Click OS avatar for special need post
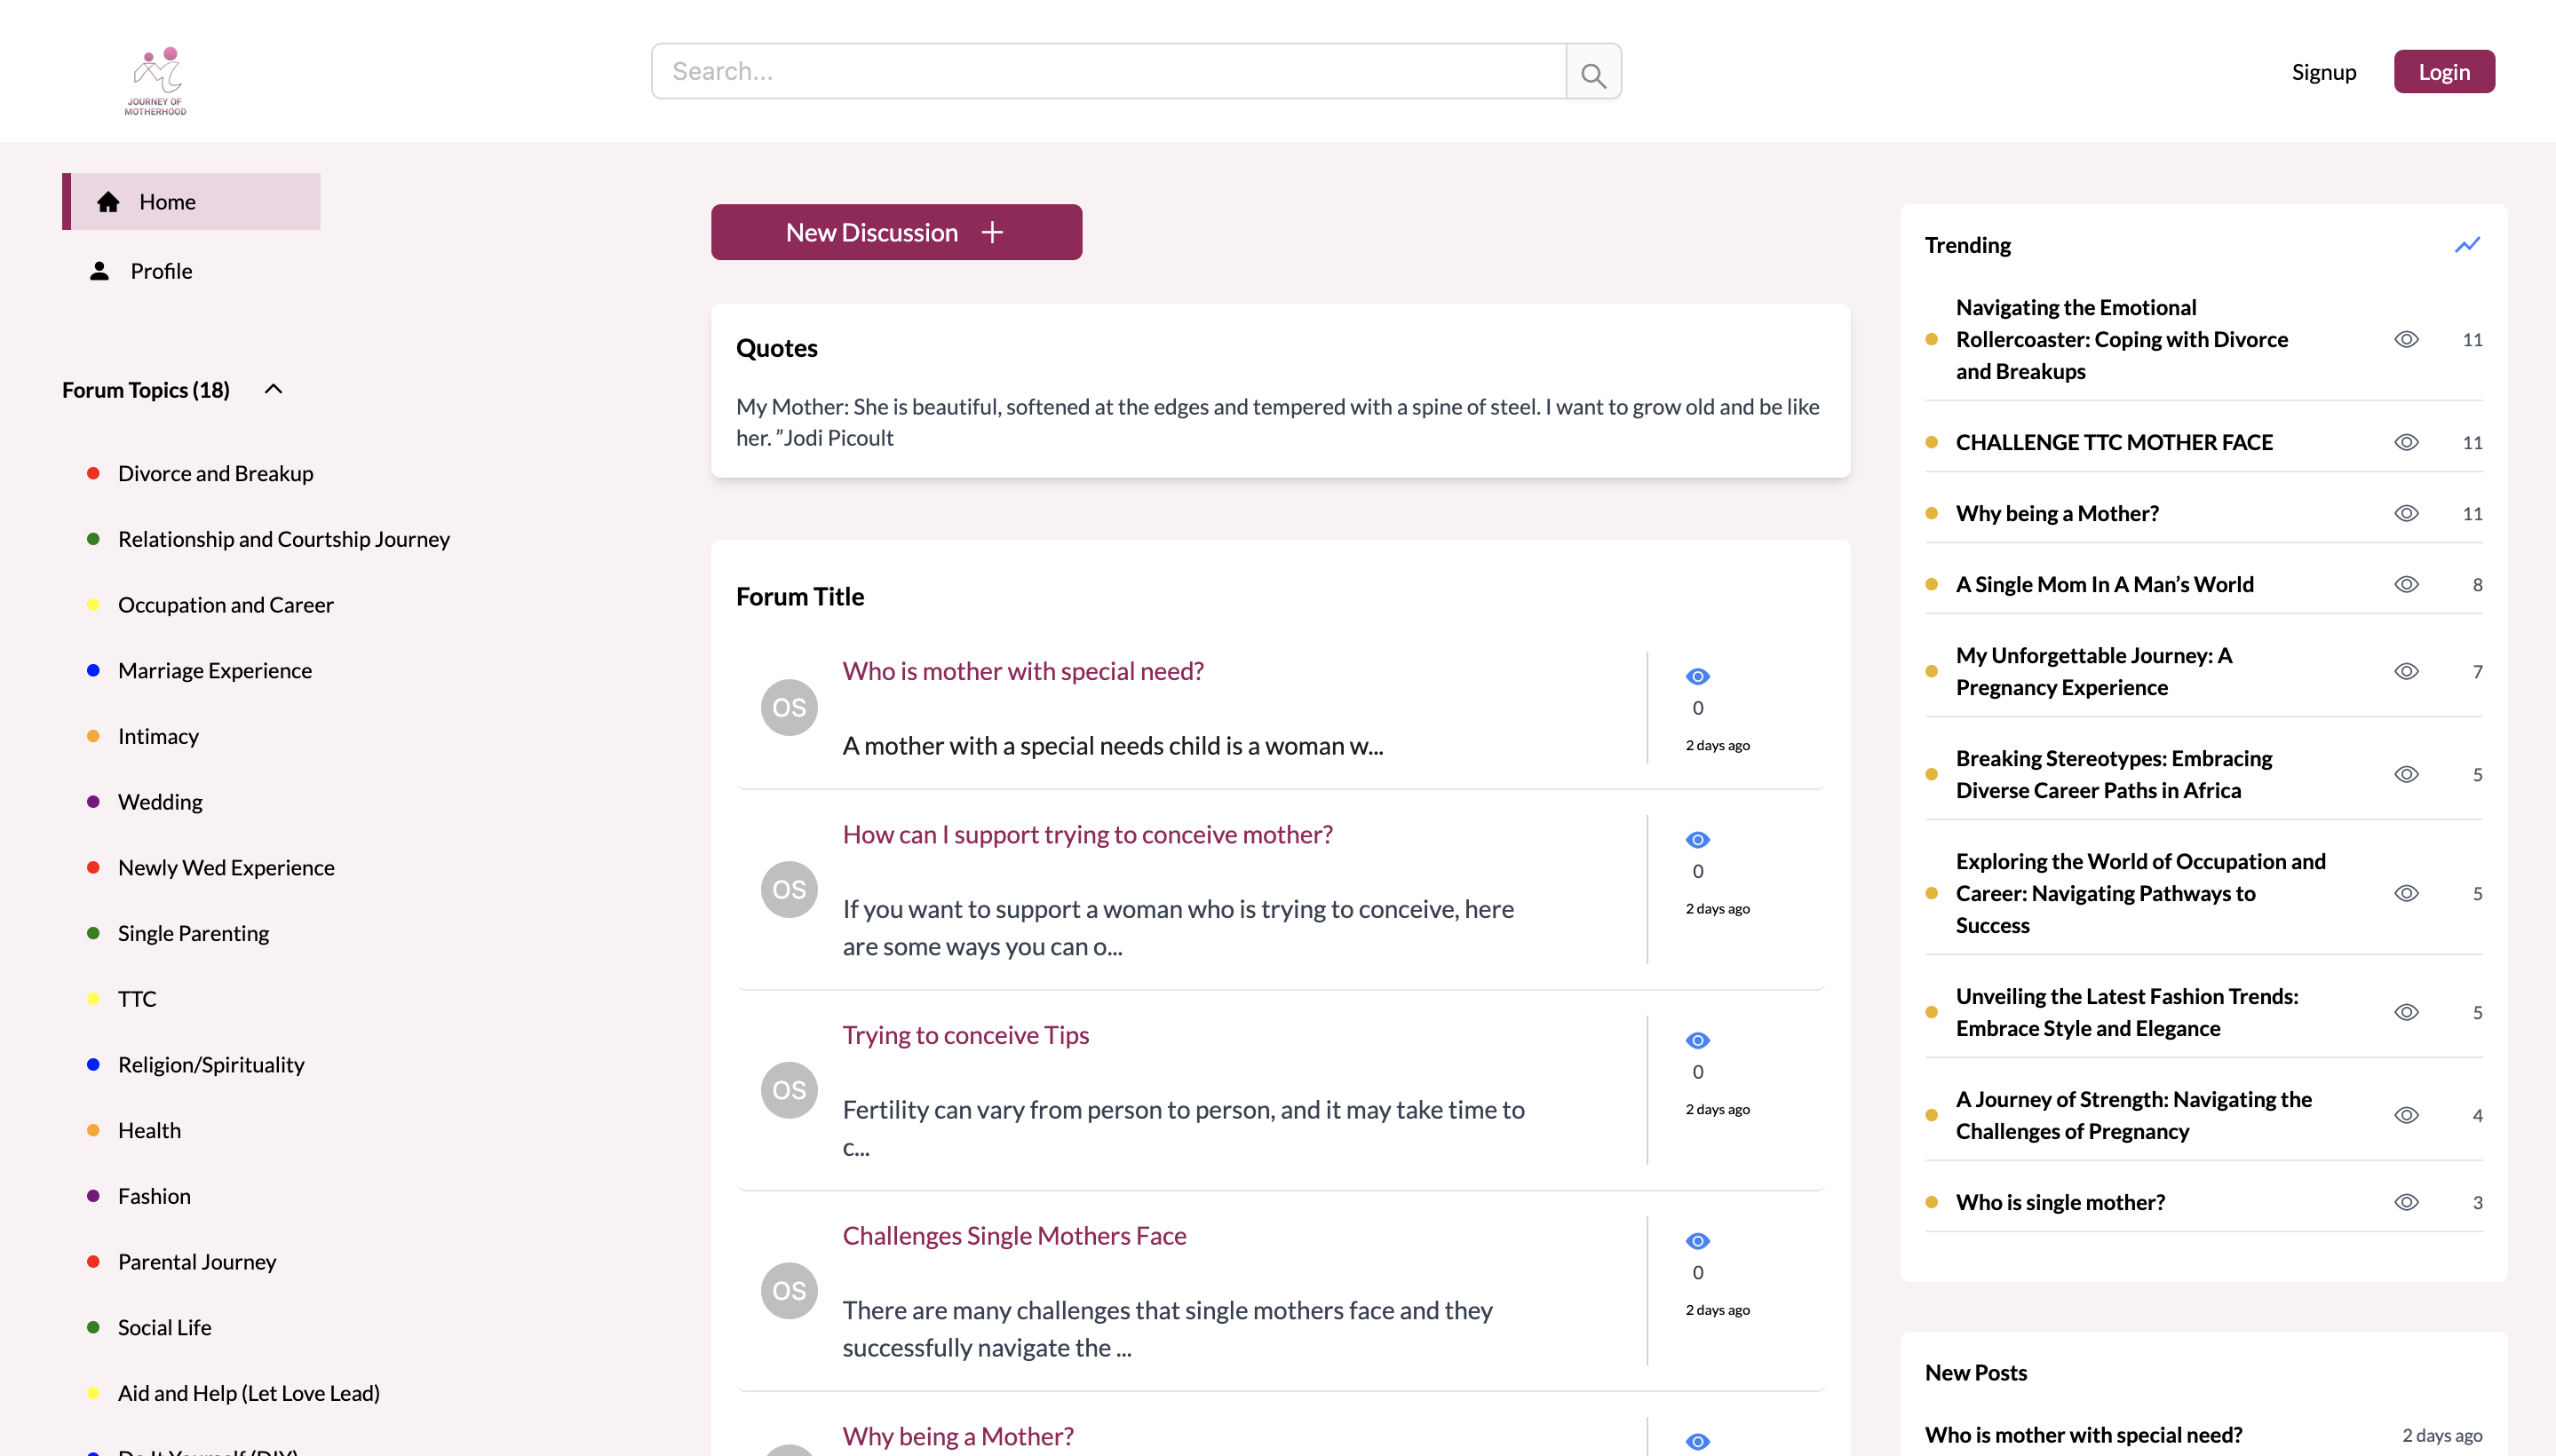2556x1456 pixels. [x=790, y=707]
